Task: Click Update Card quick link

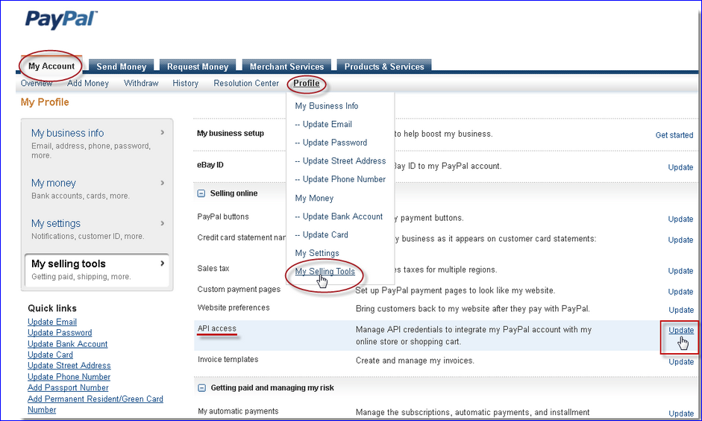Action: pos(50,355)
